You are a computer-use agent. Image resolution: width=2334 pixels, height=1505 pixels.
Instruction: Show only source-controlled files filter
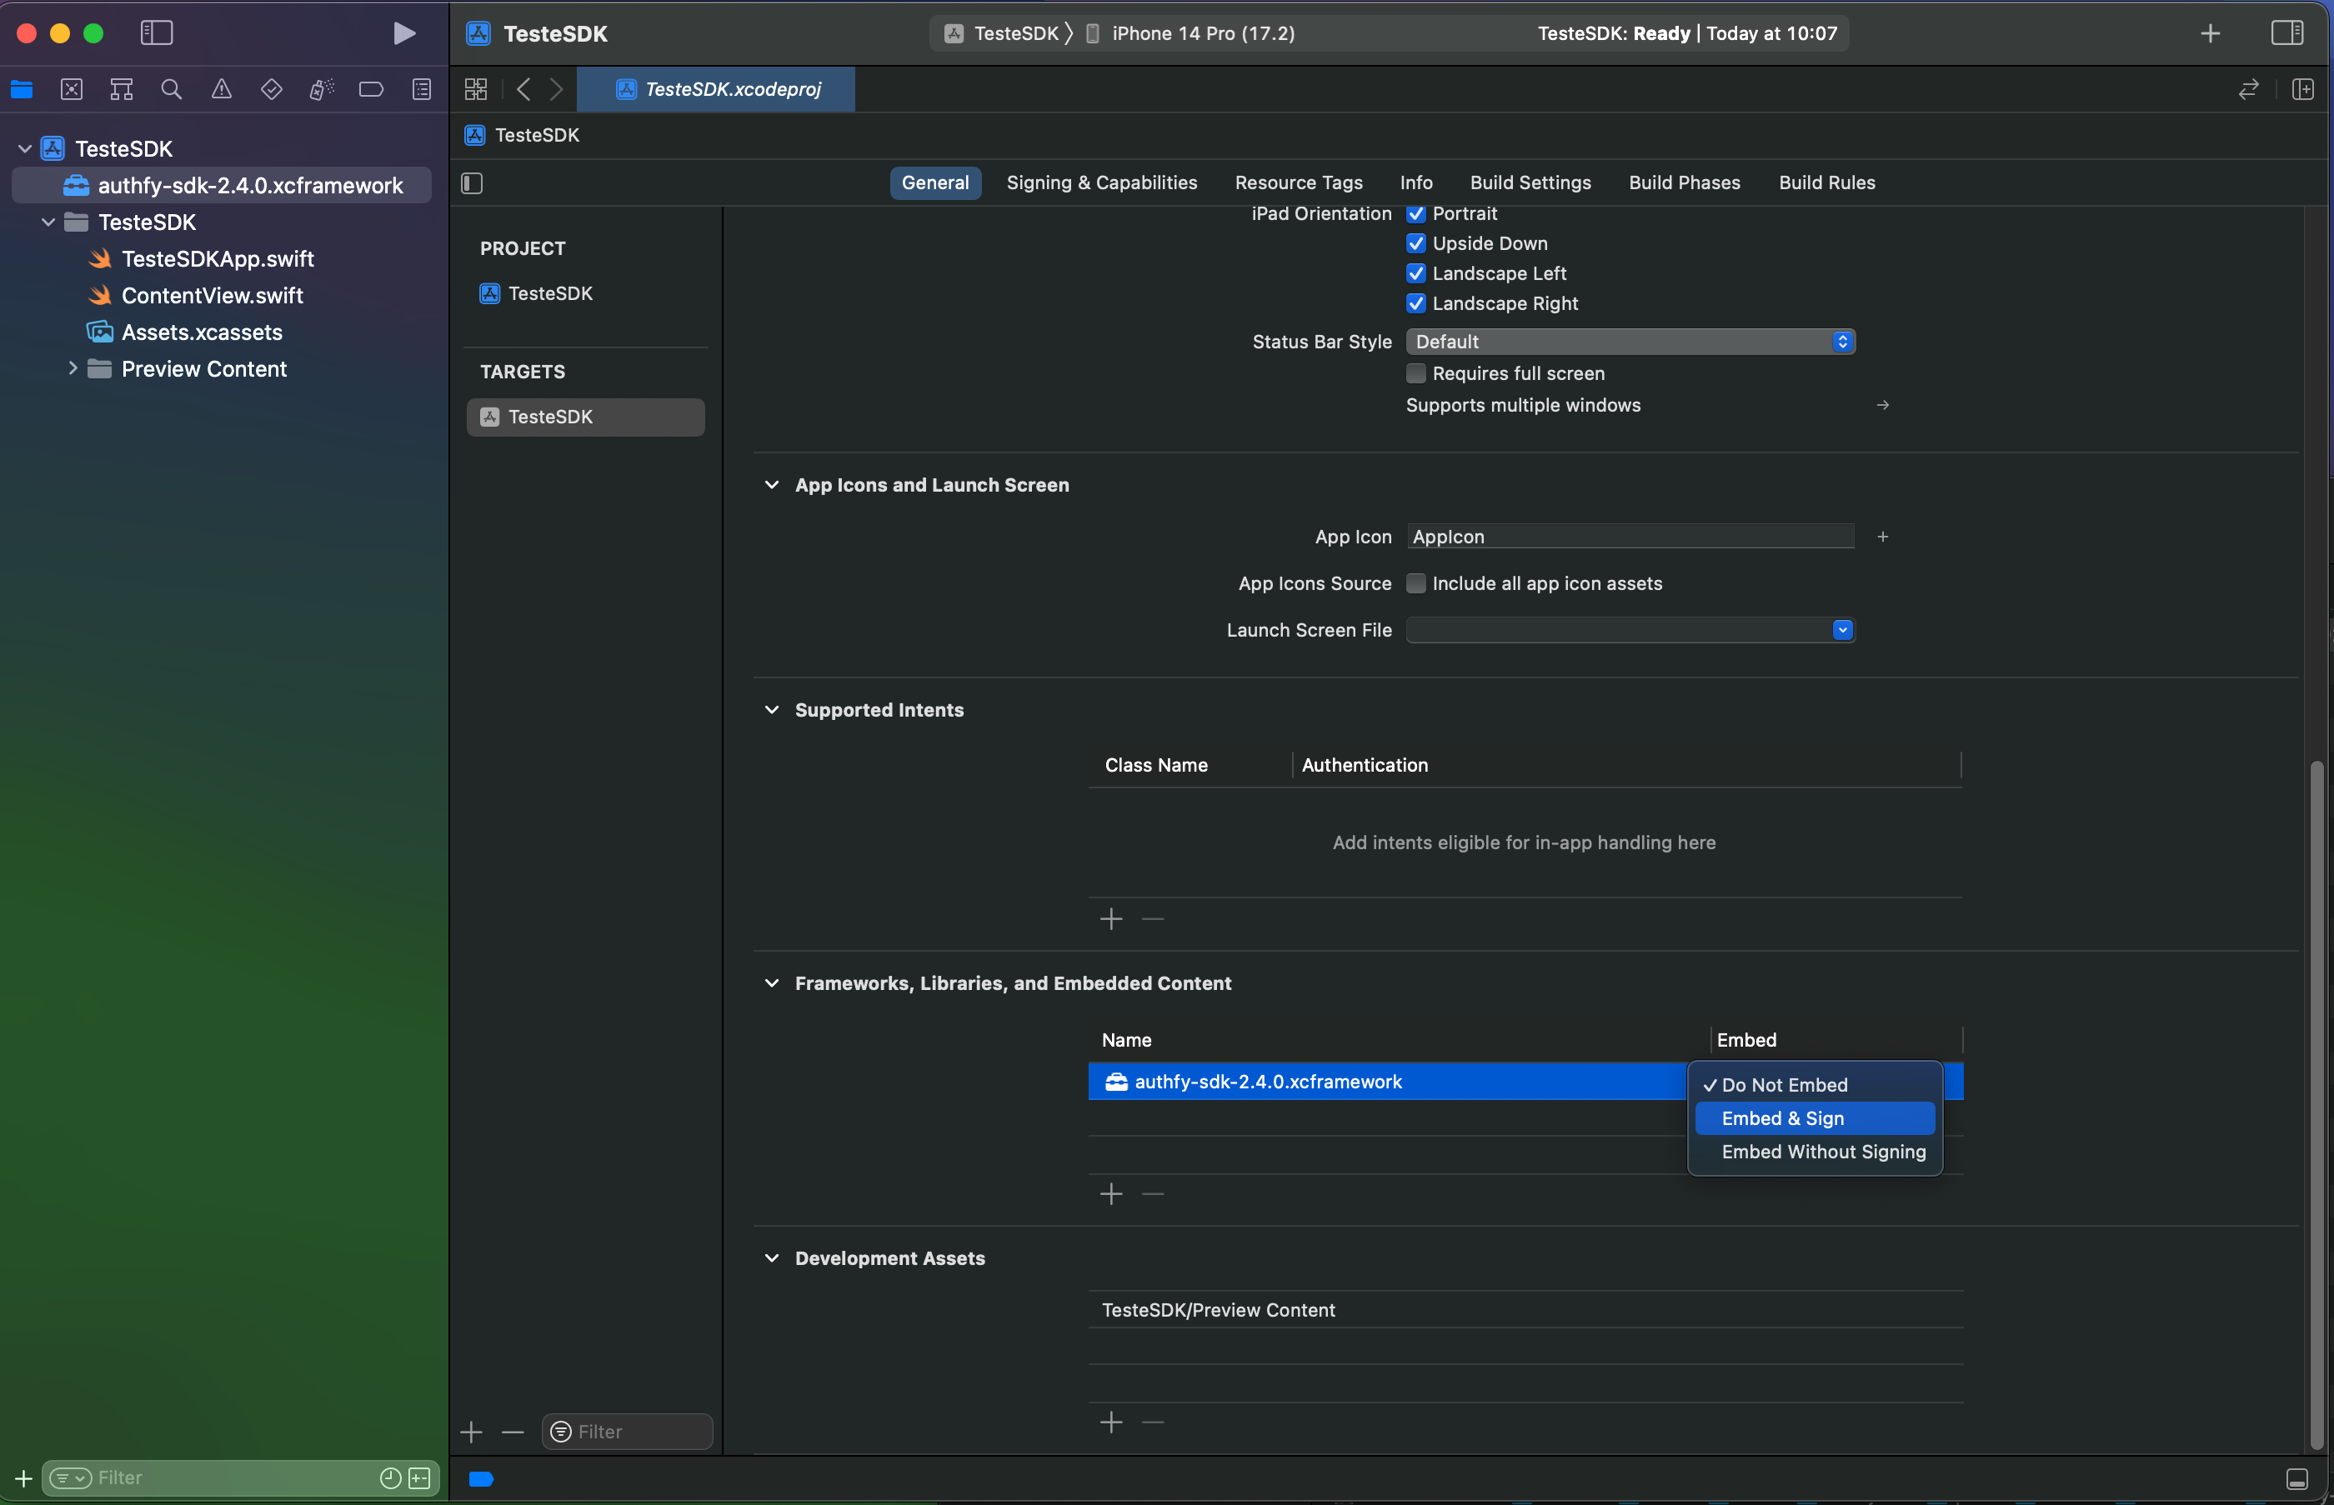419,1477
